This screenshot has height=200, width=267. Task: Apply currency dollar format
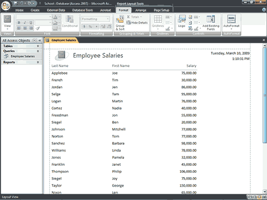coord(84,27)
